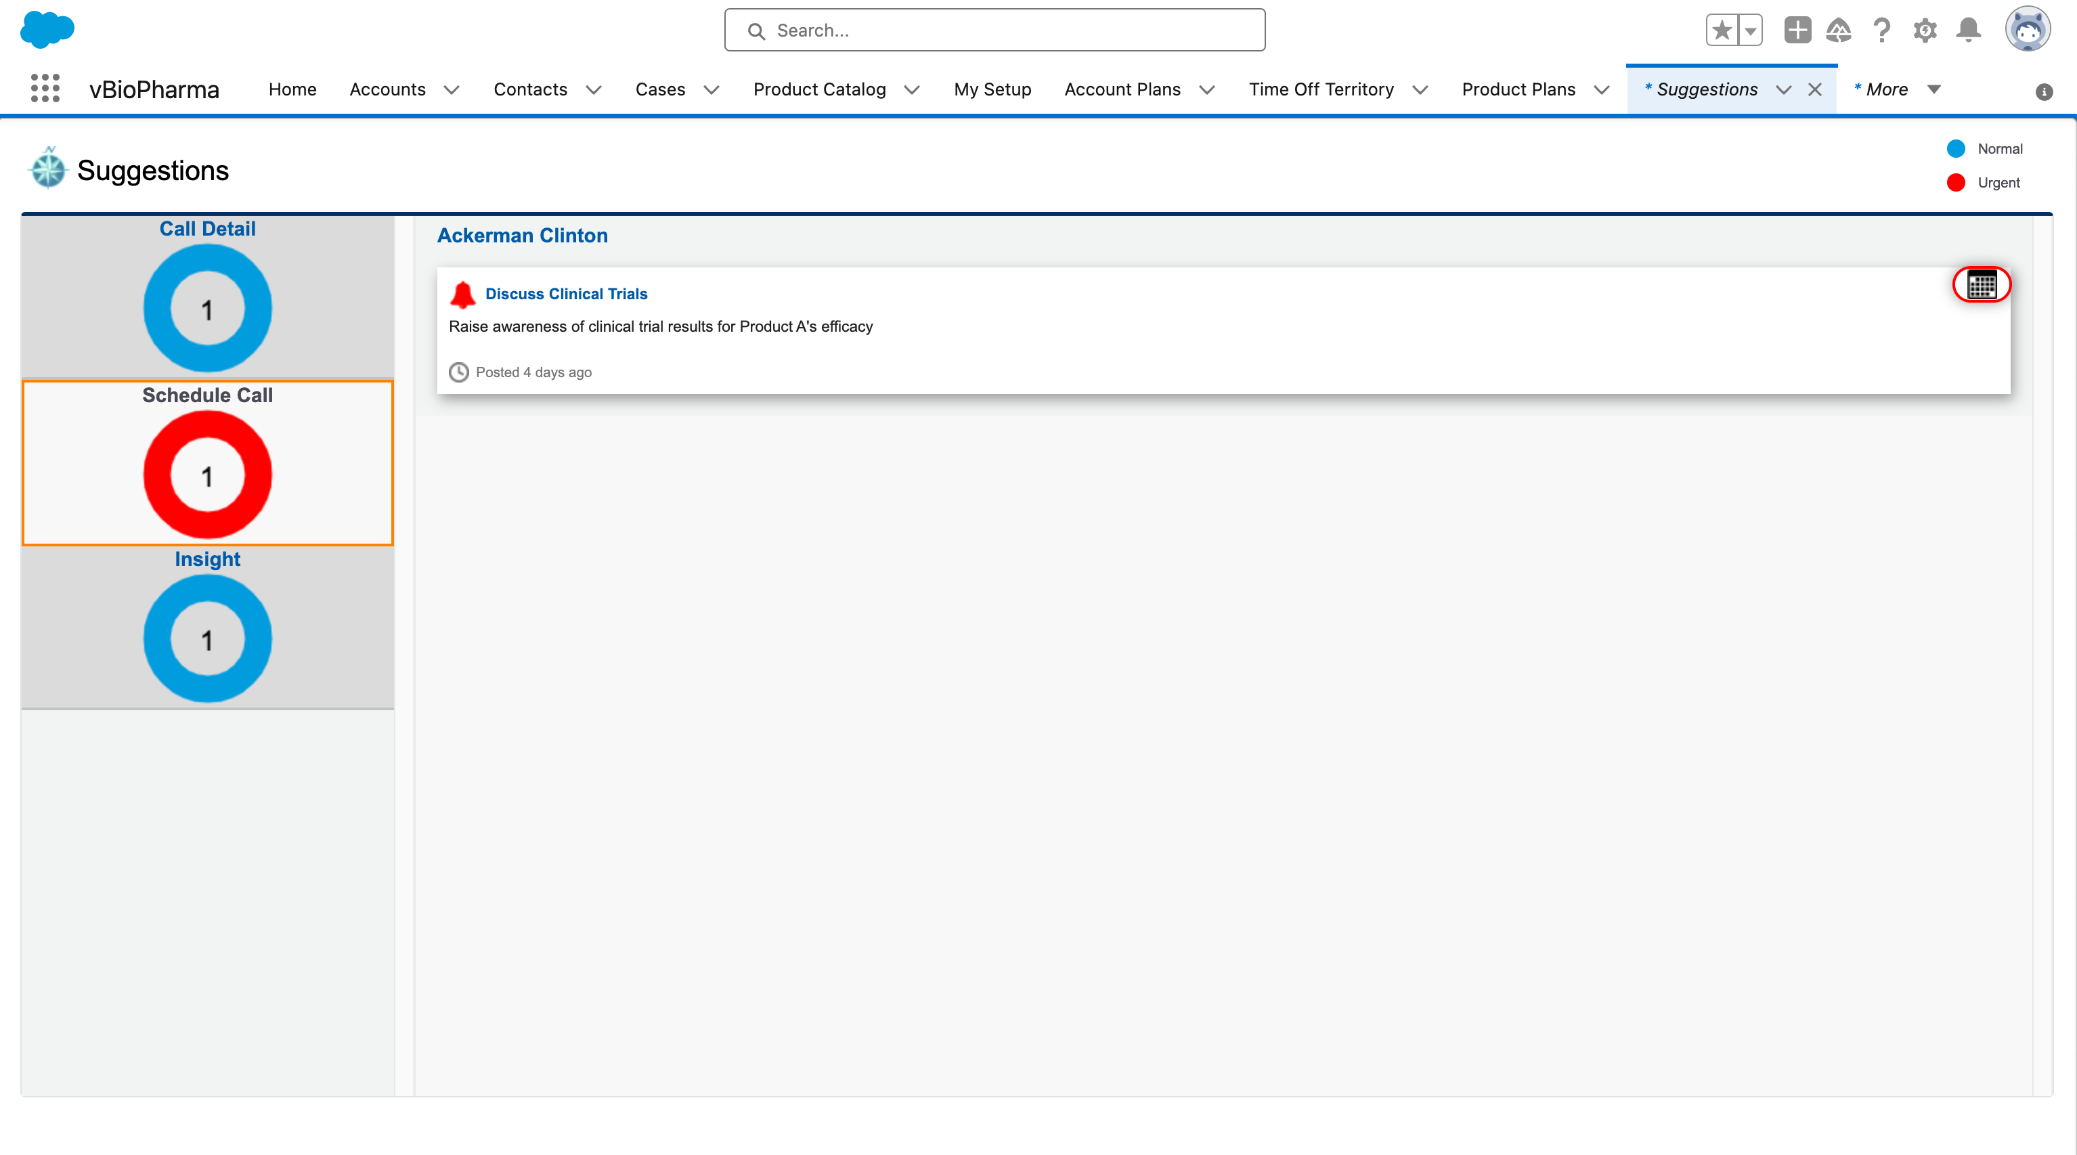Image resolution: width=2077 pixels, height=1155 pixels.
Task: Click the user avatar profile icon
Action: pos(2027,30)
